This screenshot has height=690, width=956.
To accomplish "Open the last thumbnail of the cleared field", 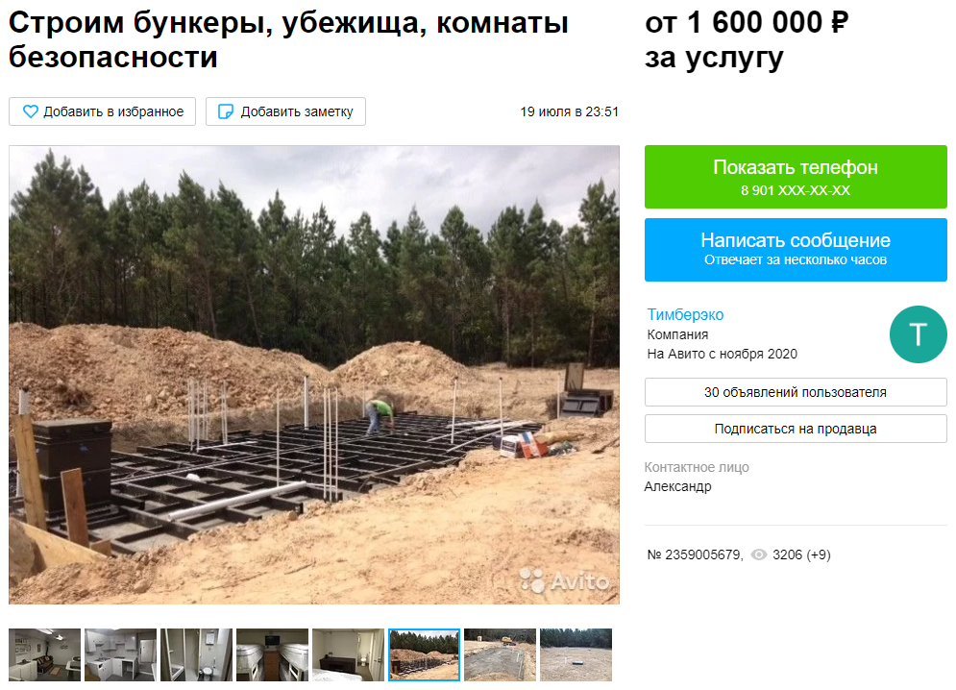I will (576, 654).
